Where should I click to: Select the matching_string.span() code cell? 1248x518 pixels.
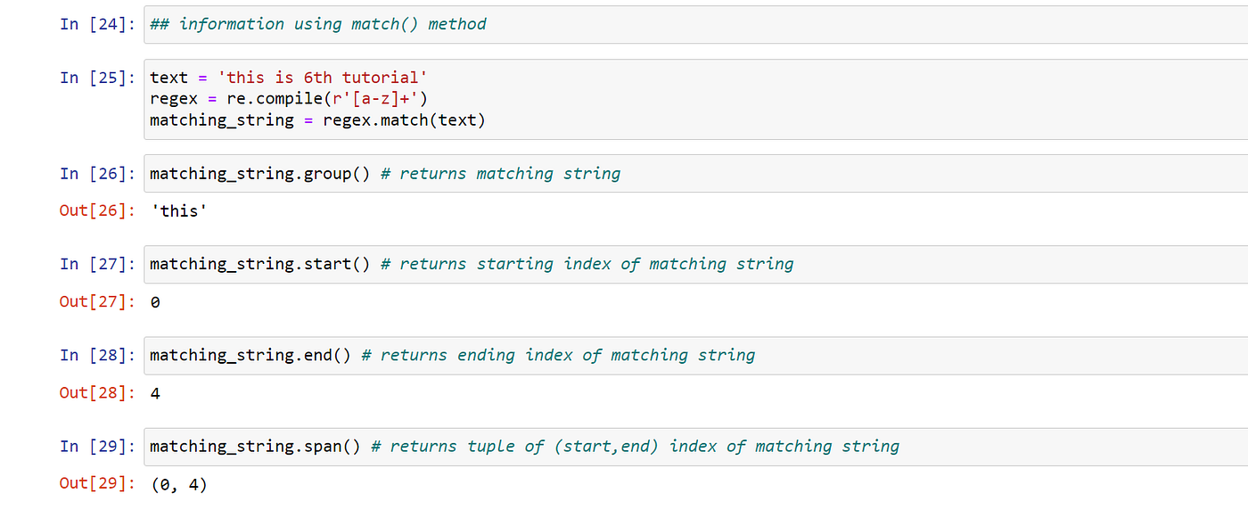pos(524,446)
